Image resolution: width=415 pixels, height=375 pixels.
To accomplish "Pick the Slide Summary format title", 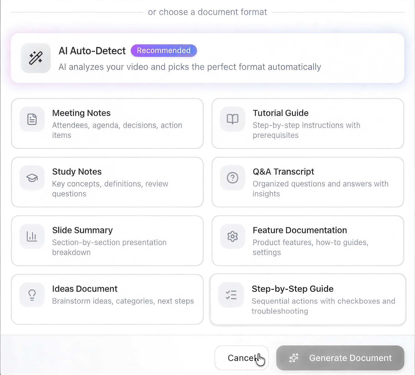I will point(82,230).
